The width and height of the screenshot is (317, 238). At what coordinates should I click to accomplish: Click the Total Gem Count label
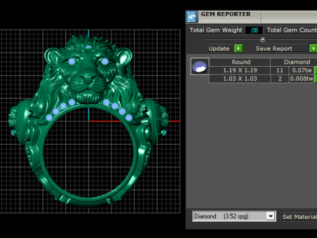coord(291,30)
